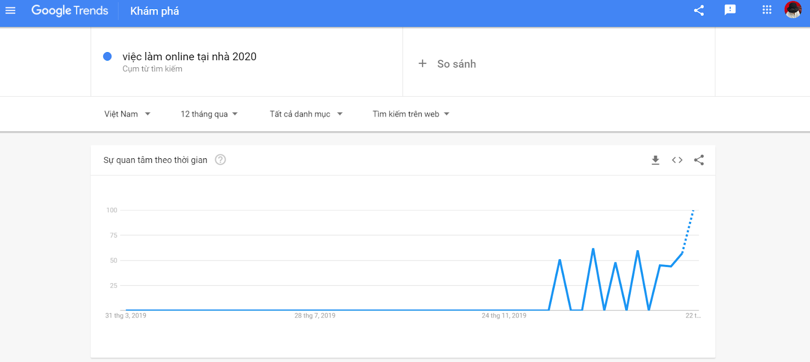810x362 pixels.
Task: Open the send feedback icon
Action: tap(730, 10)
